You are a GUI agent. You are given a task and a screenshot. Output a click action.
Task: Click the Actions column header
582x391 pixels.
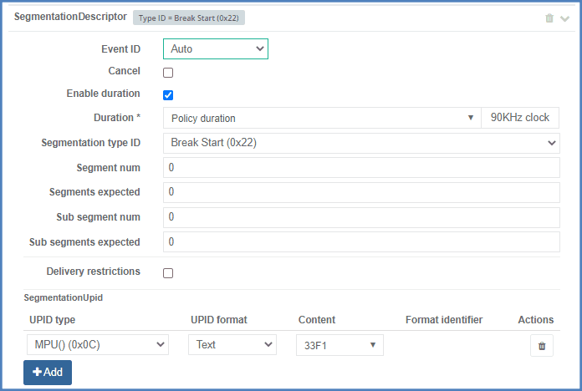[x=536, y=320]
